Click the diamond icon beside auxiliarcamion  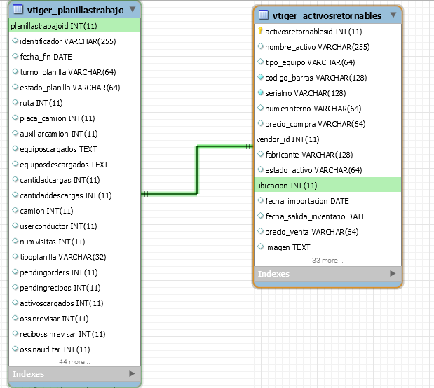click(15, 133)
